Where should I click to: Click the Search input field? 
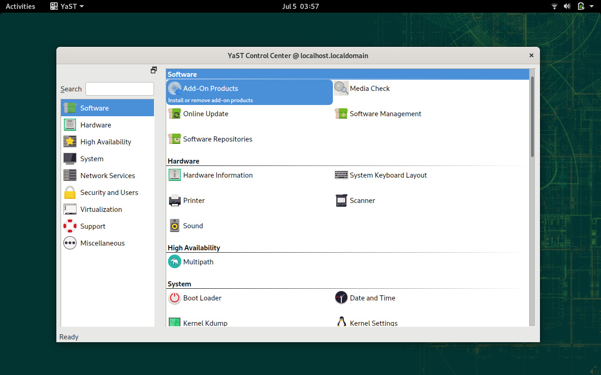click(x=120, y=89)
